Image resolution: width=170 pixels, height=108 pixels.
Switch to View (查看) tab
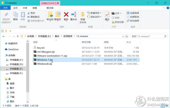(35, 8)
